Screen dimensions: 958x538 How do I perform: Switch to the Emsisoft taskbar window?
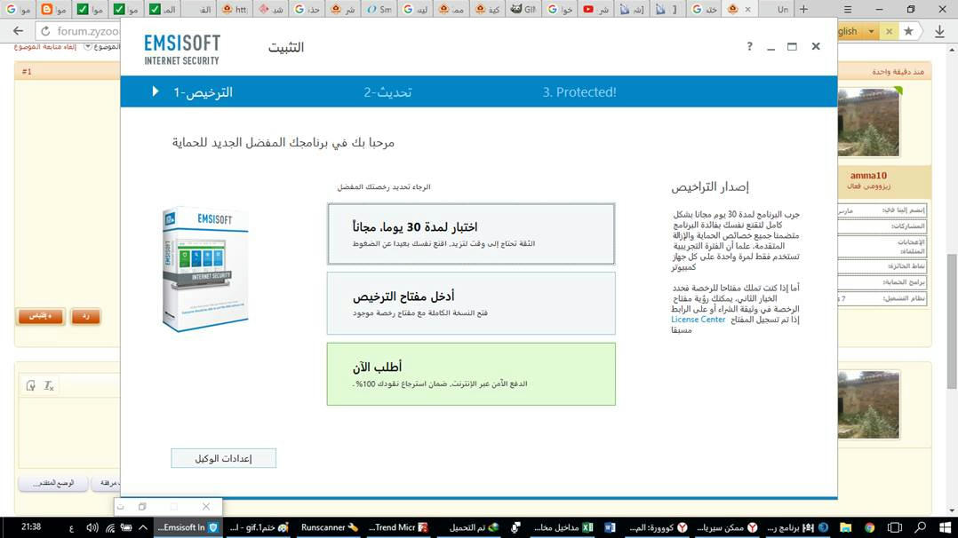tap(188, 527)
